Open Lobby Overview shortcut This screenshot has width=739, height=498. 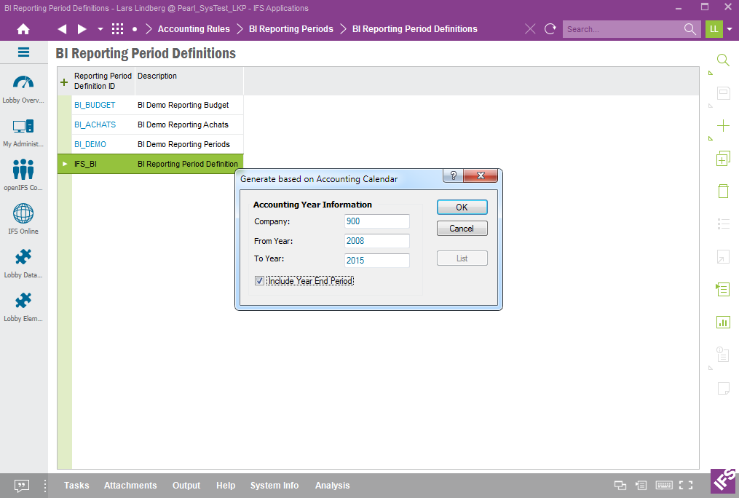coord(23,89)
